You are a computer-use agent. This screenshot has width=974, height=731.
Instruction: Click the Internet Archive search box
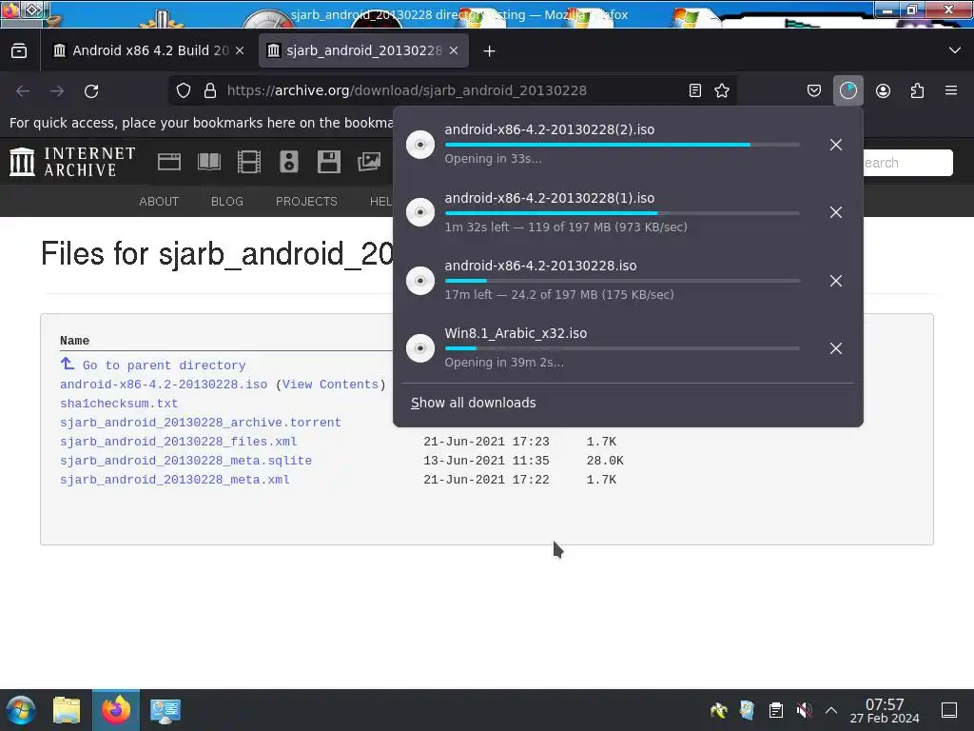point(907,163)
